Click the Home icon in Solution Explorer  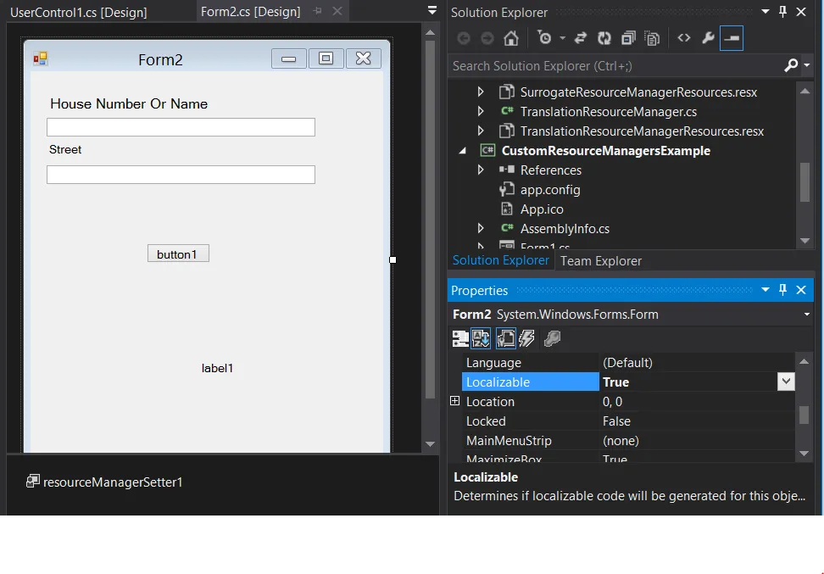509,38
